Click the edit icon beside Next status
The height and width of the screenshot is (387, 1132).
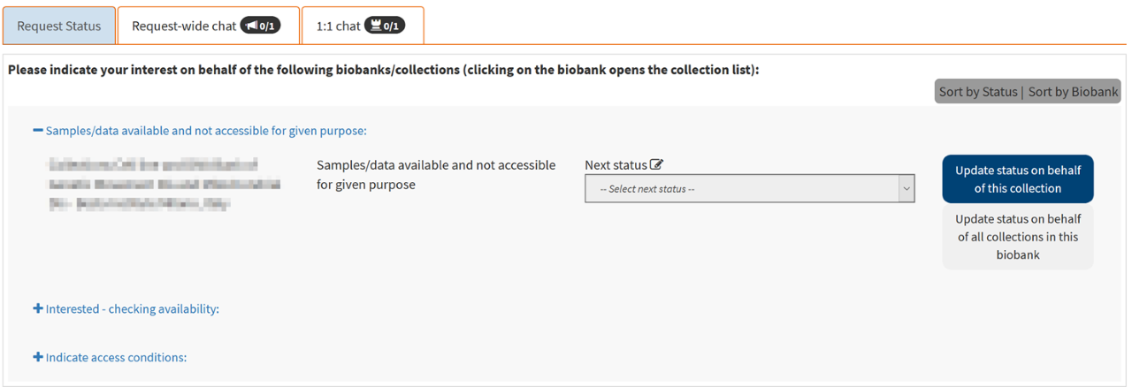tap(656, 164)
